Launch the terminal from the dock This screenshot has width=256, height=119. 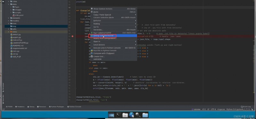[x=118, y=115]
